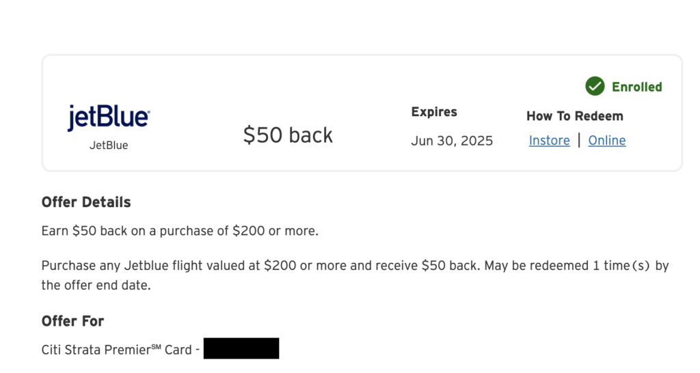Click the Purchase any Jetblue flight paragraph

[x=355, y=275]
